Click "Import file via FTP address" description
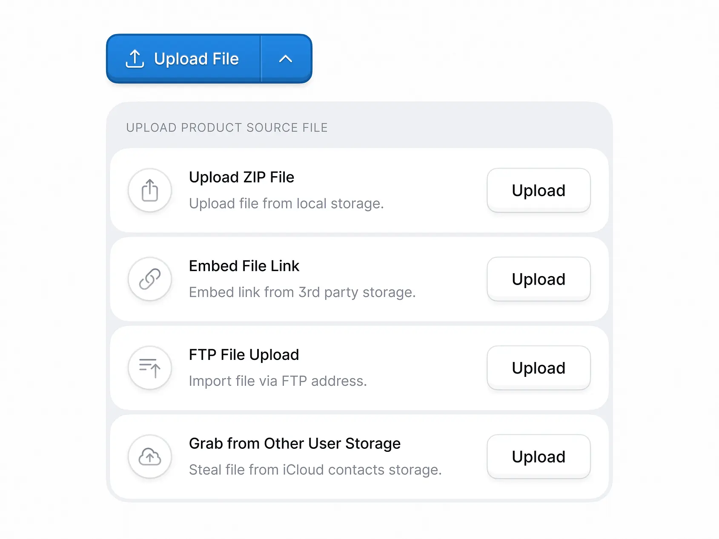Image resolution: width=719 pixels, height=539 pixels. click(278, 381)
